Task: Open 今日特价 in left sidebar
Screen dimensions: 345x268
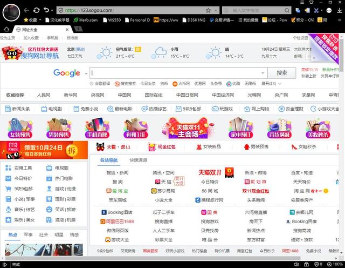Action: click(23, 178)
